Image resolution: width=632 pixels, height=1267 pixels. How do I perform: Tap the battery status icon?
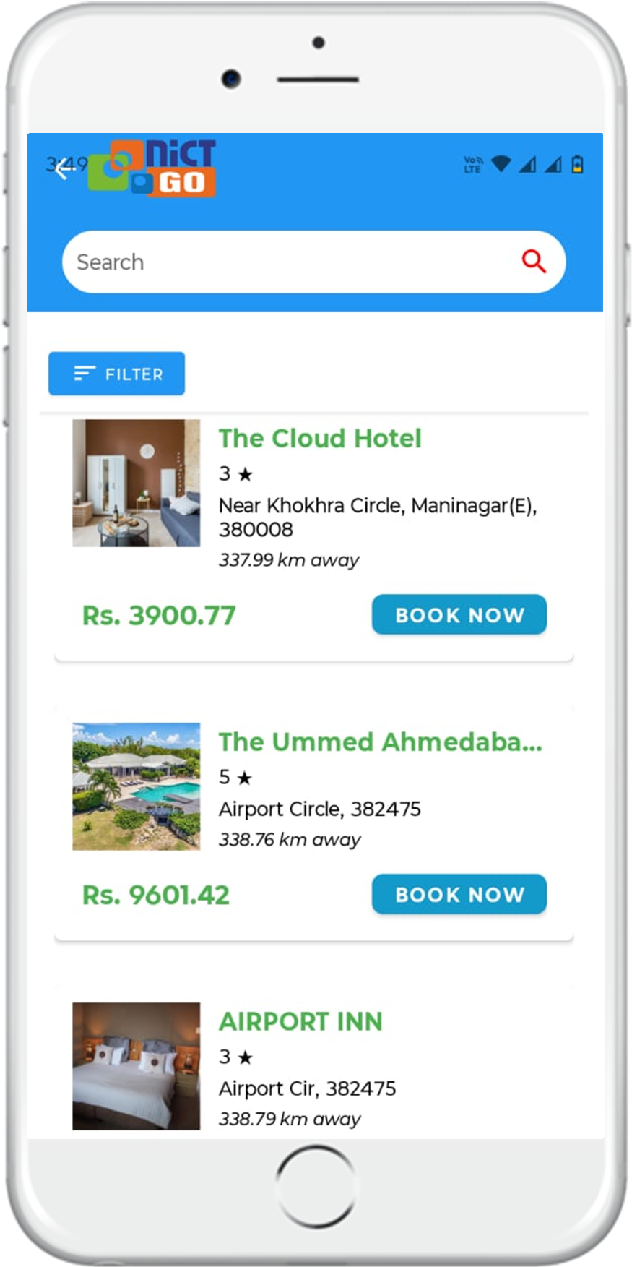point(577,165)
